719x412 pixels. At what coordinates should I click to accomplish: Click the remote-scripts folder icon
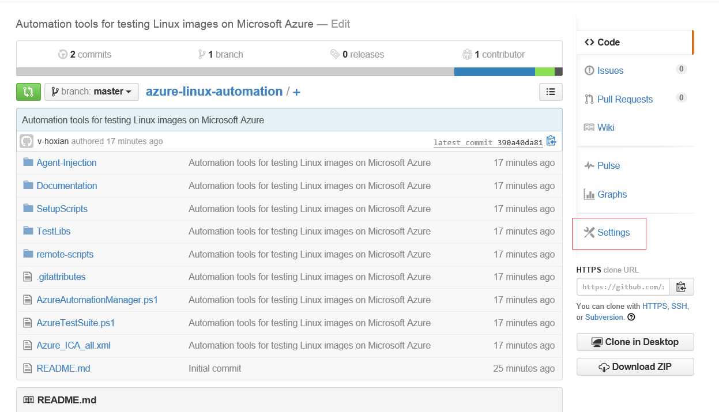pos(28,254)
